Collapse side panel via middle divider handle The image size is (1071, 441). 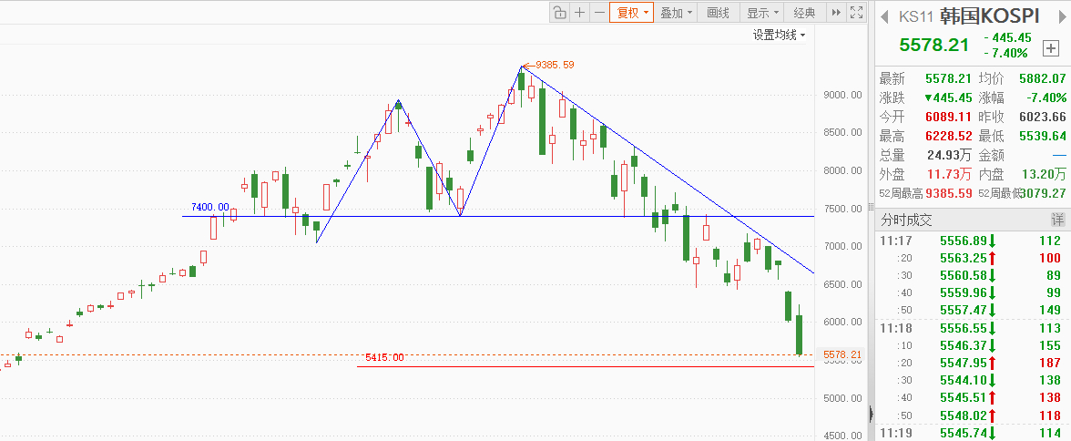(871, 207)
